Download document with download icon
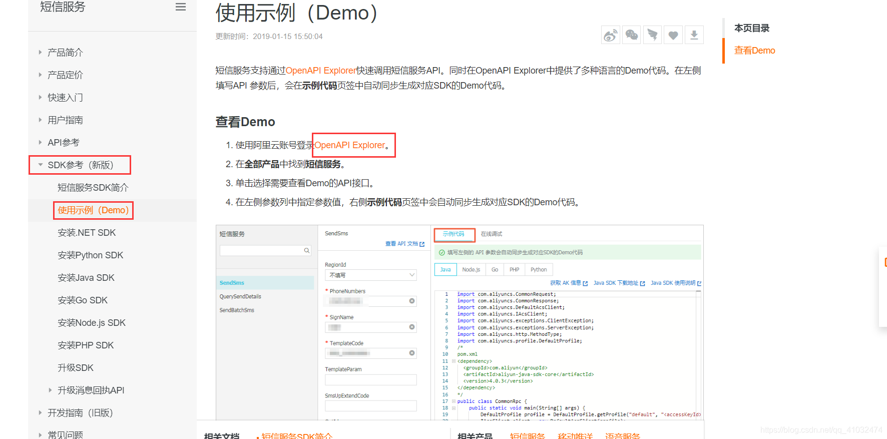 [694, 35]
